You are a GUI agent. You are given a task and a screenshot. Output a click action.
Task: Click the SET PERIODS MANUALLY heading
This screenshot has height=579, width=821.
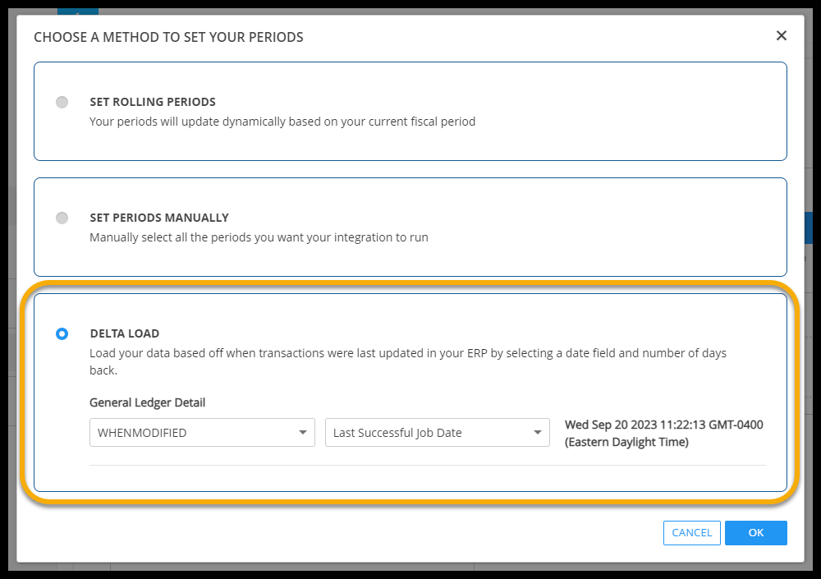coord(159,218)
